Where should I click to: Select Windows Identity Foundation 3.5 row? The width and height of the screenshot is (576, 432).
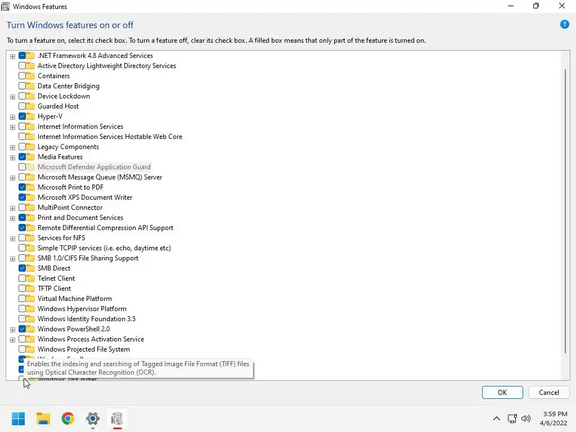click(x=86, y=319)
